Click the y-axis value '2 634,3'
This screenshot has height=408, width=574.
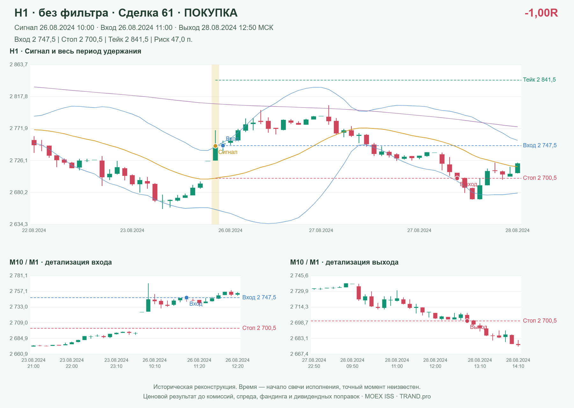click(18, 224)
